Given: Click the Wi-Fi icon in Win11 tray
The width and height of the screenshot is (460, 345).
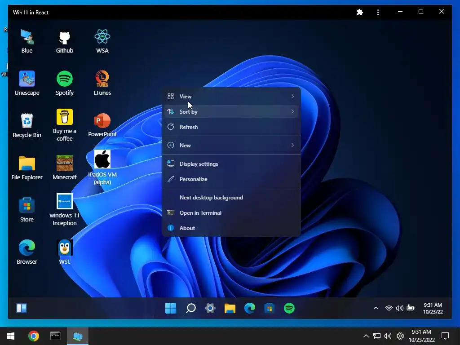Looking at the screenshot, I should coord(389,308).
